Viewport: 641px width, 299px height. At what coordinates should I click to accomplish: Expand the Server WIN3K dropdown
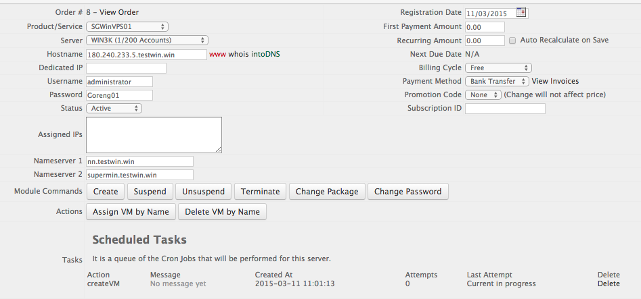tap(147, 40)
